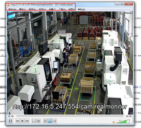
Task: Show the playlist panel
Action: [x=45, y=121]
